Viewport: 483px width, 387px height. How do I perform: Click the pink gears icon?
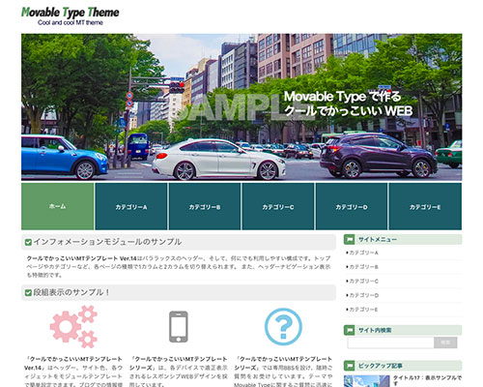73,327
